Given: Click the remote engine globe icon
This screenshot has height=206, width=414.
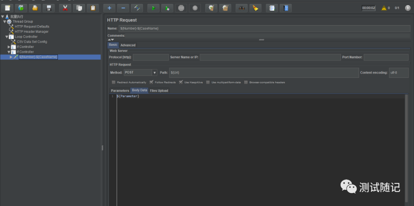Looking at the screenshot, I should click(x=407, y=8).
